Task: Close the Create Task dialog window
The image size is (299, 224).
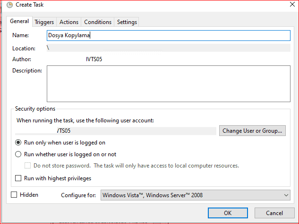Action: point(289,5)
